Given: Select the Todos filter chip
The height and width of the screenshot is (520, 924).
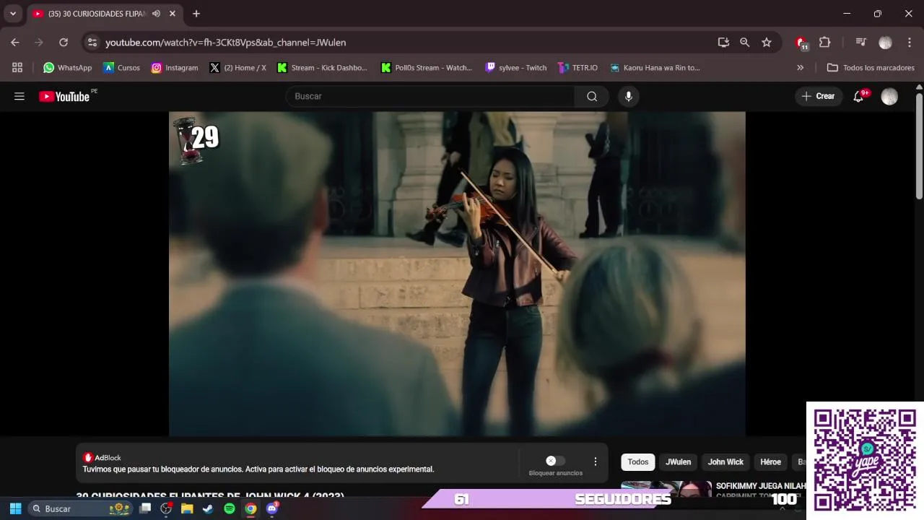Looking at the screenshot, I should pyautogui.click(x=637, y=462).
